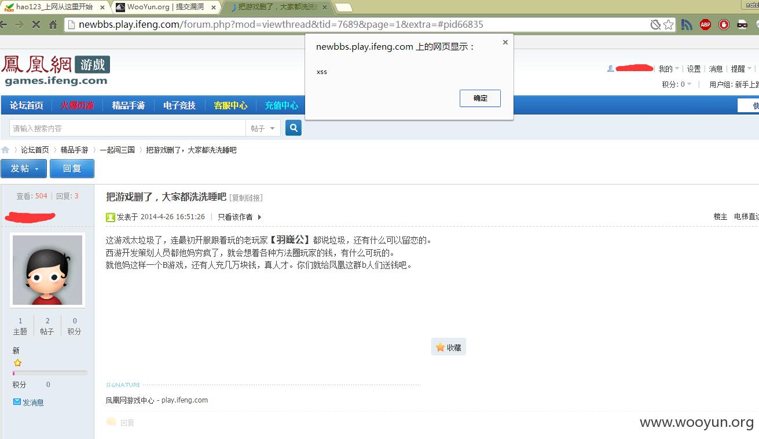Open the red stop-hand extension
Image resolution: width=759 pixels, height=439 pixels.
(724, 24)
